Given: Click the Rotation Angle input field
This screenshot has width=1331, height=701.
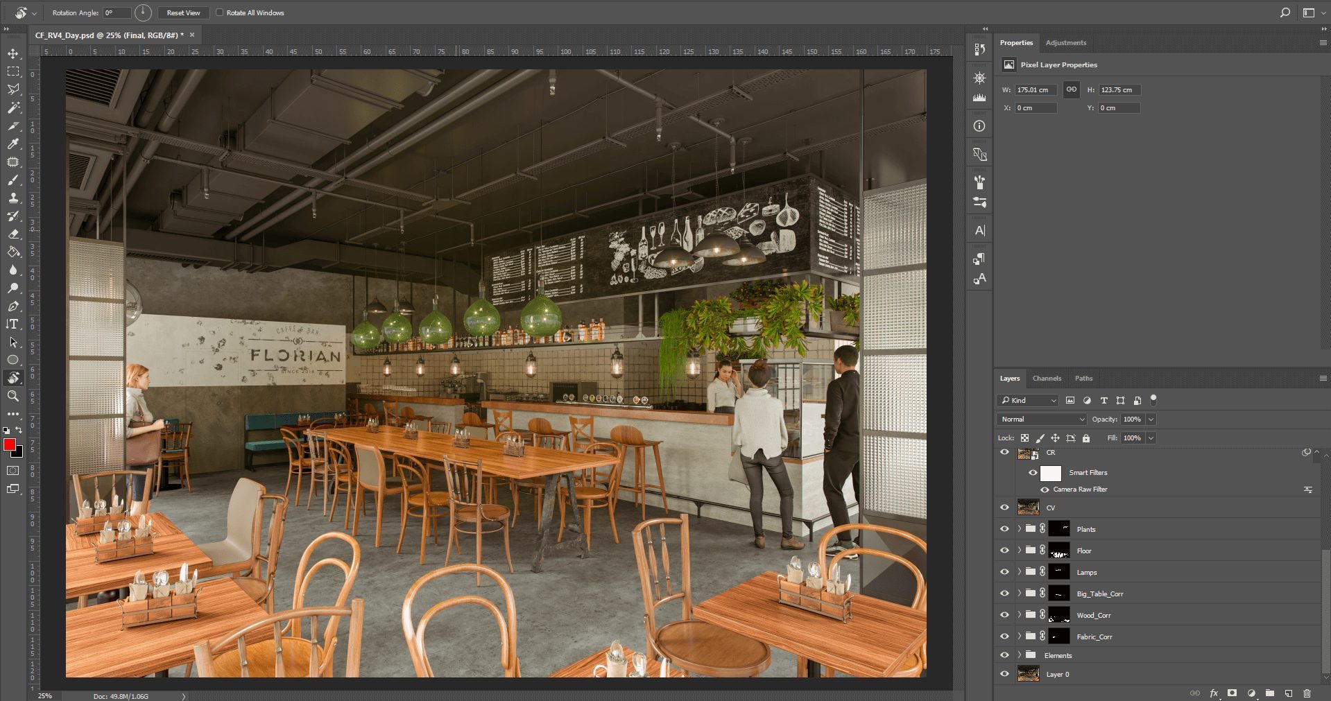Looking at the screenshot, I should pyautogui.click(x=117, y=12).
